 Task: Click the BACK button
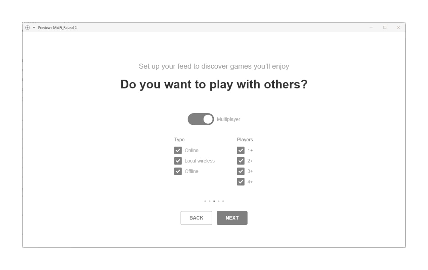196,218
